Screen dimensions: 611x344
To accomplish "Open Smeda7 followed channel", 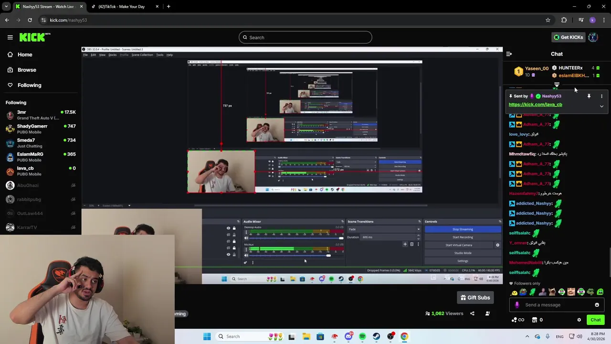I will [x=41, y=143].
